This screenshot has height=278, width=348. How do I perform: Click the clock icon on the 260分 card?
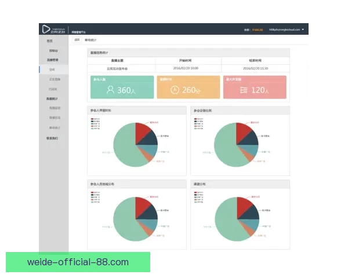[175, 90]
